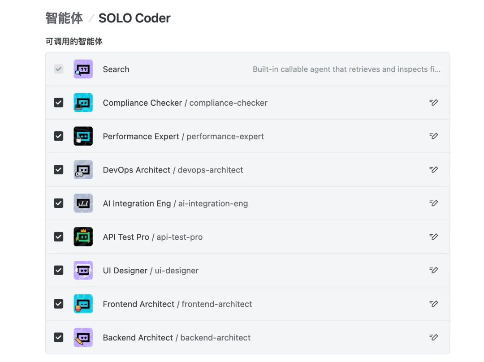The height and width of the screenshot is (362, 484).
Task: Deselect the API Test Pro checkbox
Action: click(59, 237)
